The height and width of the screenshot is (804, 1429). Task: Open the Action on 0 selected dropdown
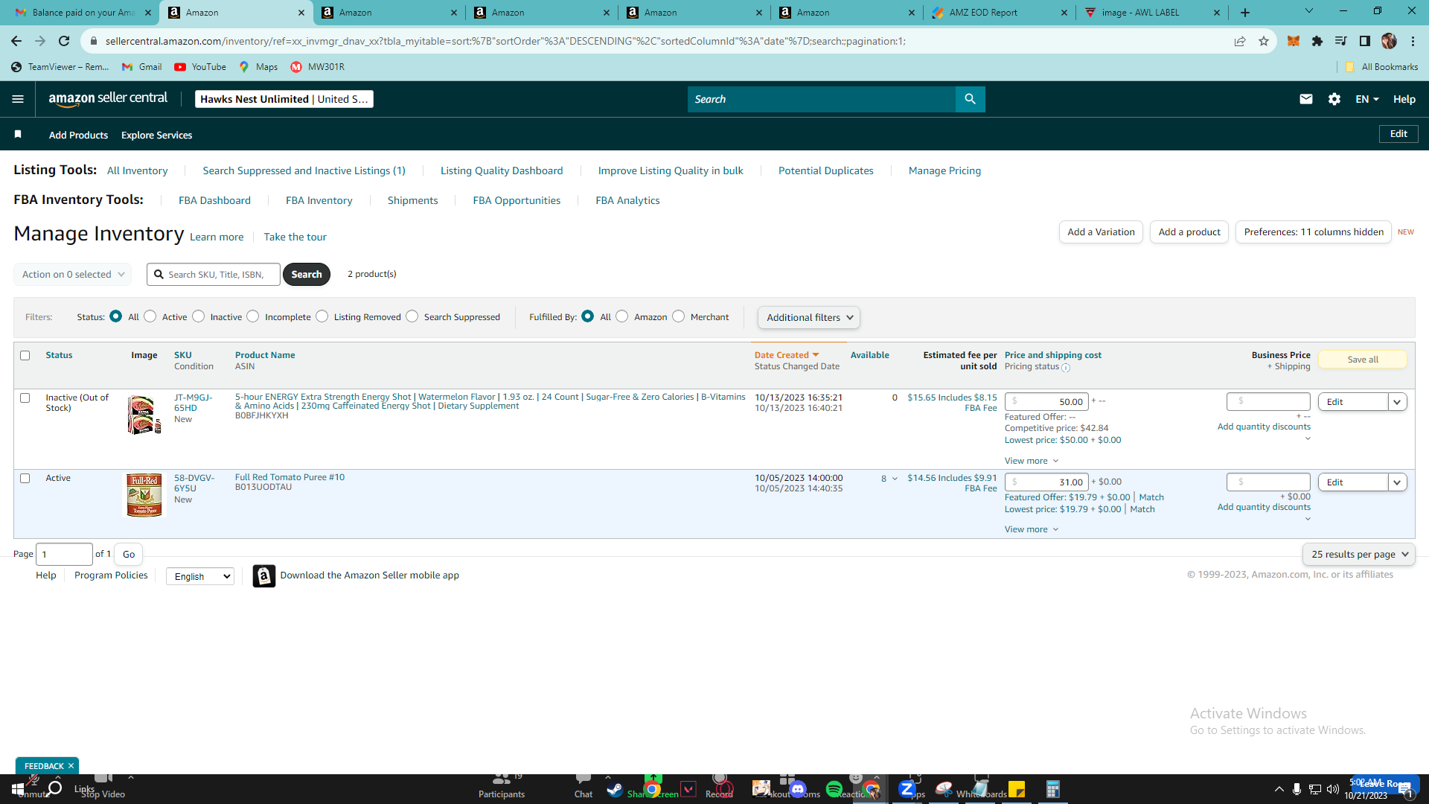[73, 275]
